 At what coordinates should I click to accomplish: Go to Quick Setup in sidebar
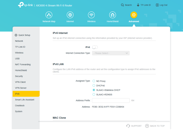tap(24, 35)
